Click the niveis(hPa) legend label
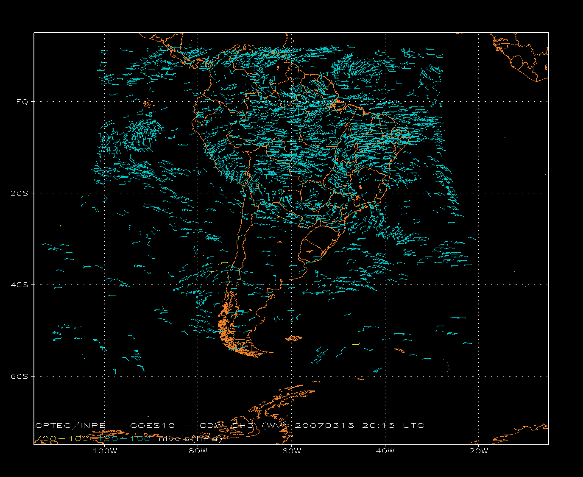This screenshot has width=583, height=477. (190, 439)
